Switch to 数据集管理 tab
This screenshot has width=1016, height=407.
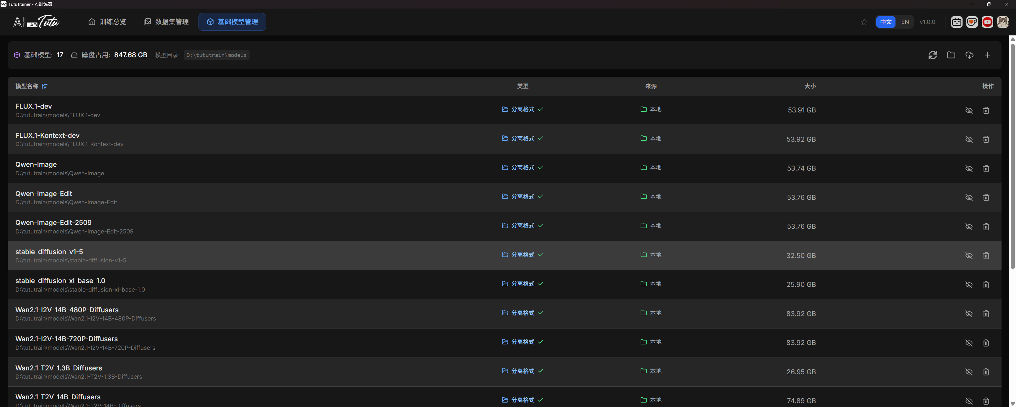click(166, 22)
